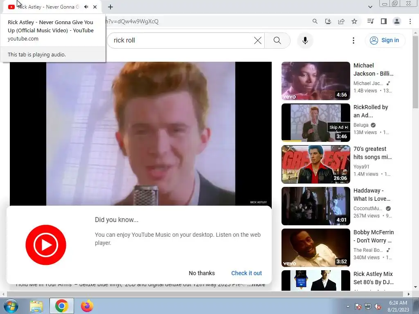419x314 pixels.
Task: Search with your voice microphone
Action: [x=305, y=40]
